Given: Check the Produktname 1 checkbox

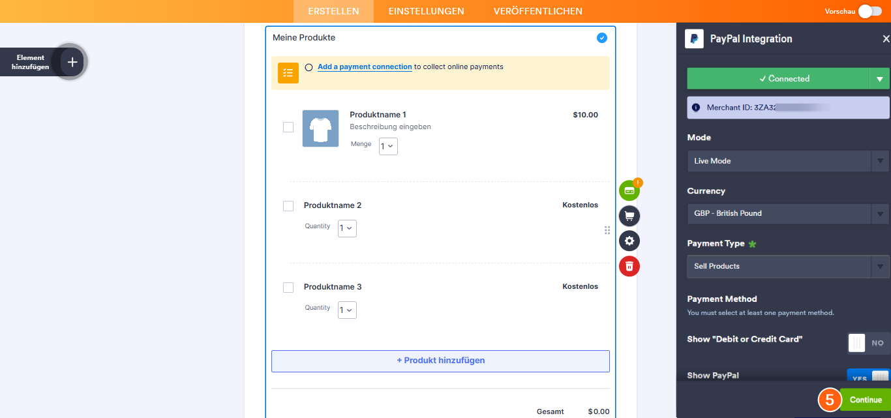Looking at the screenshot, I should tap(288, 127).
